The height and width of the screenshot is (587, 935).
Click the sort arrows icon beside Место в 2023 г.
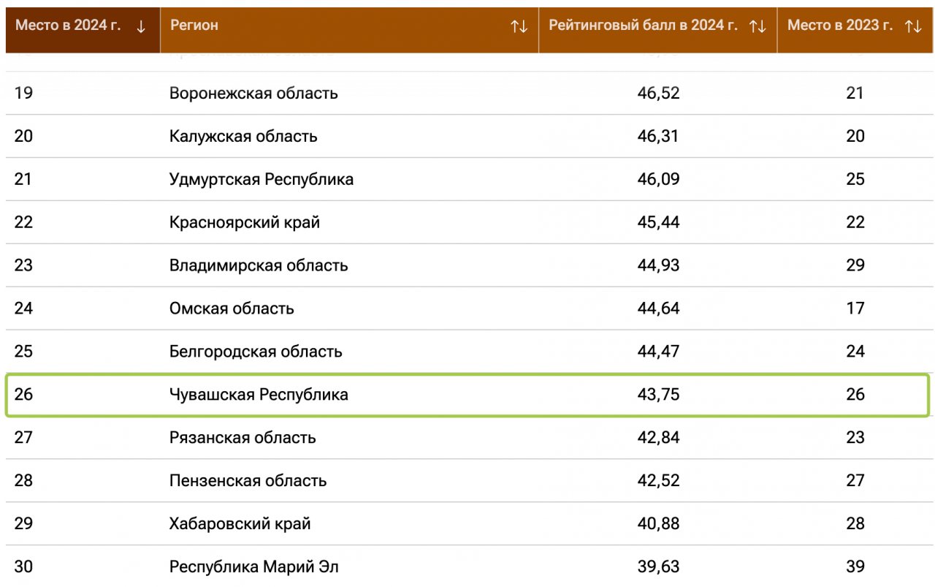coord(913,26)
